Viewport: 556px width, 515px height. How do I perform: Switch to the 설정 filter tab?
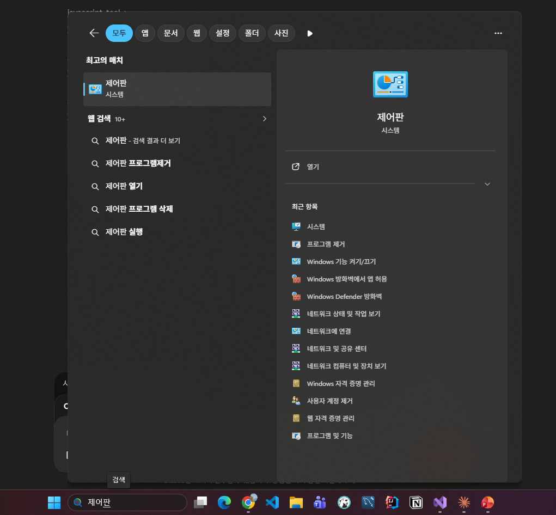(223, 33)
